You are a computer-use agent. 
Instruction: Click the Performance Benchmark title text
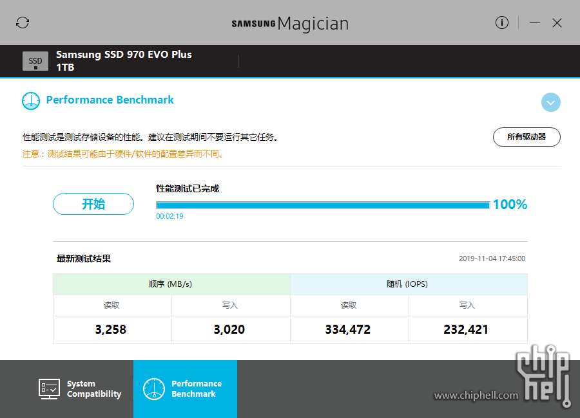tap(110, 100)
